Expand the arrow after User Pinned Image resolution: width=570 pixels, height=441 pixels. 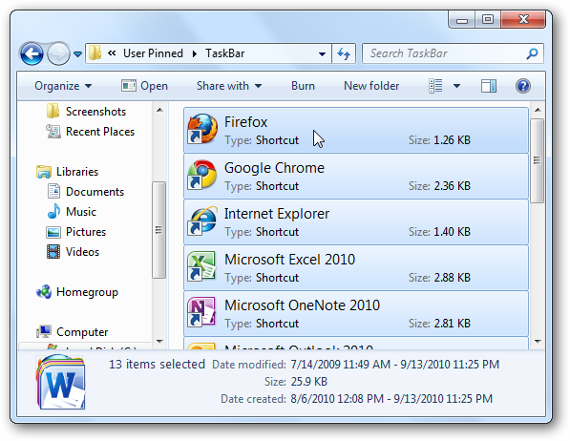(195, 53)
